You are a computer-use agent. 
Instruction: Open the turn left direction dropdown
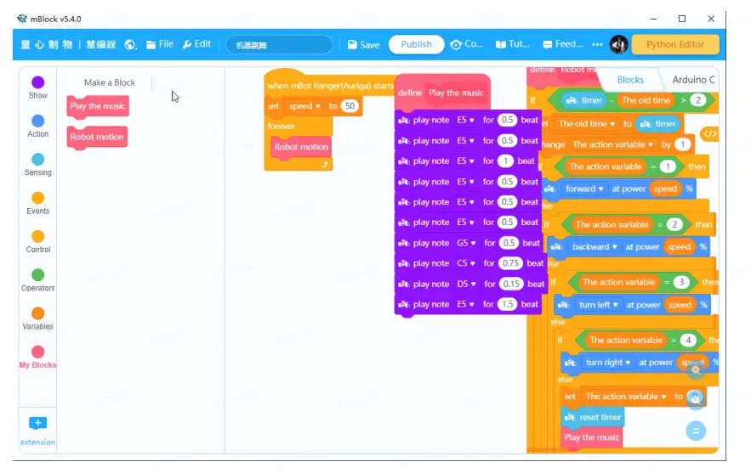(x=598, y=305)
